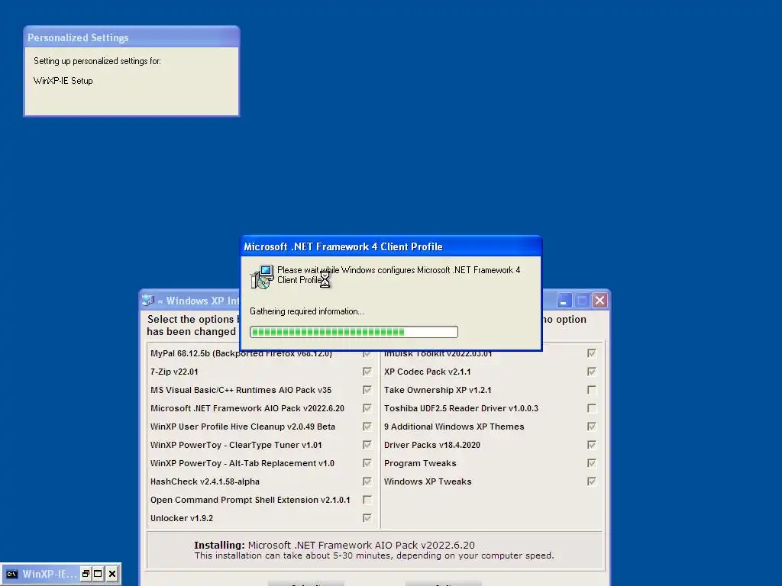Close the Windows XP Integral window

pos(600,301)
